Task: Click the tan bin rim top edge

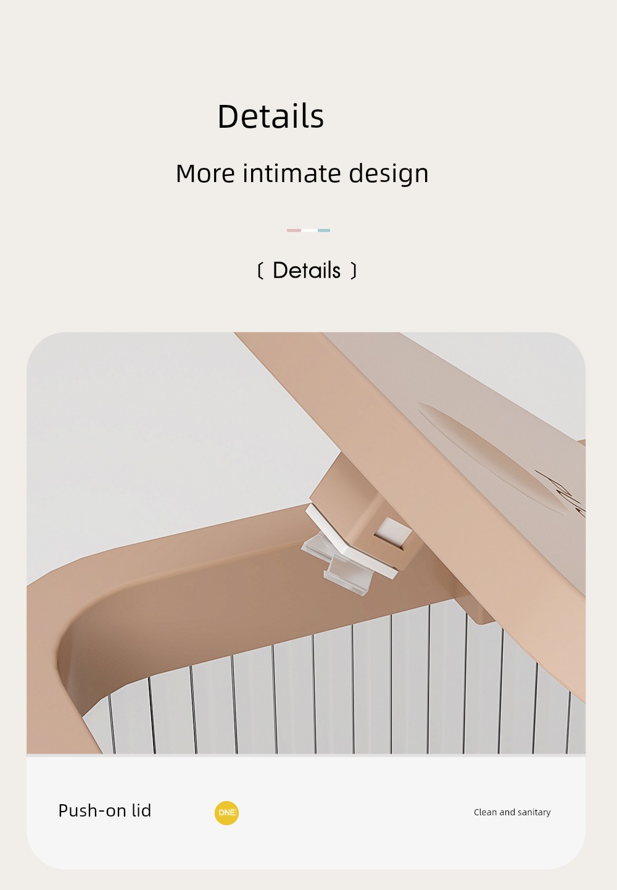Action: pyautogui.click(x=173, y=543)
